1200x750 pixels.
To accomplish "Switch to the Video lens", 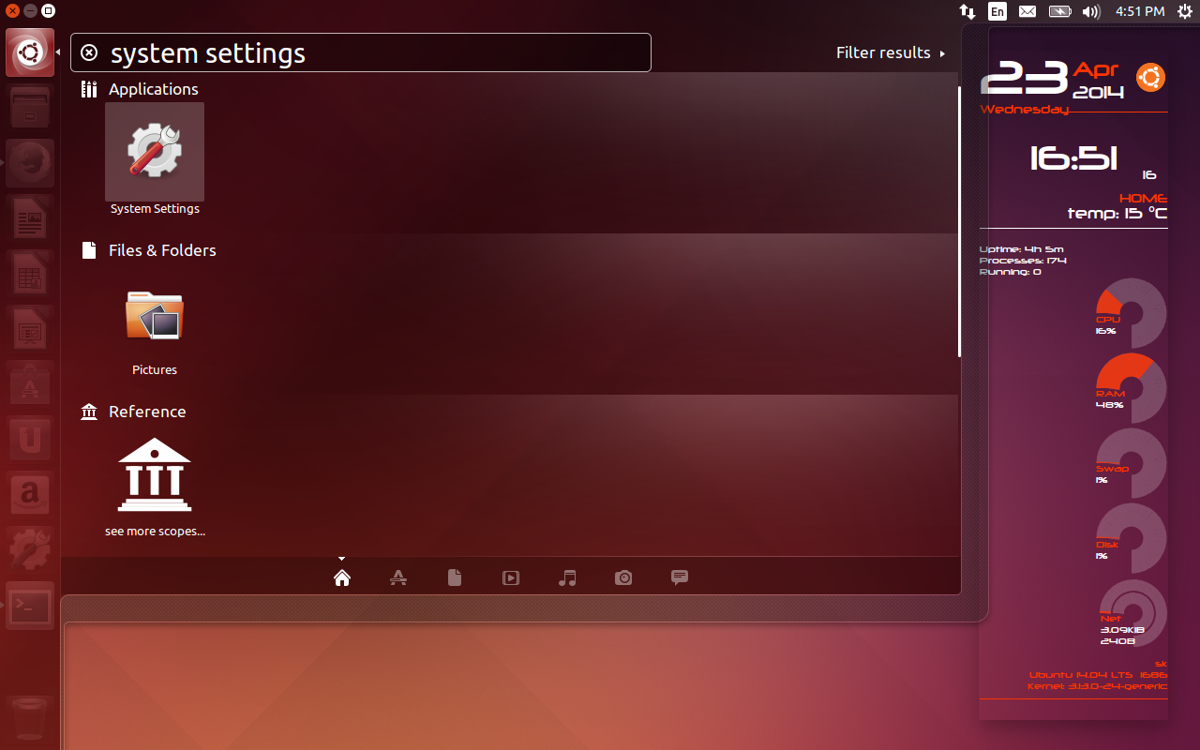I will pos(511,577).
